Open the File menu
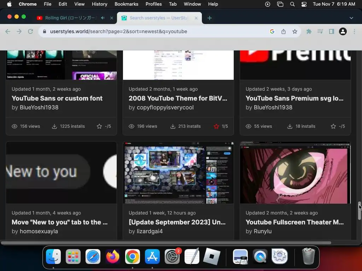 (x=48, y=4)
